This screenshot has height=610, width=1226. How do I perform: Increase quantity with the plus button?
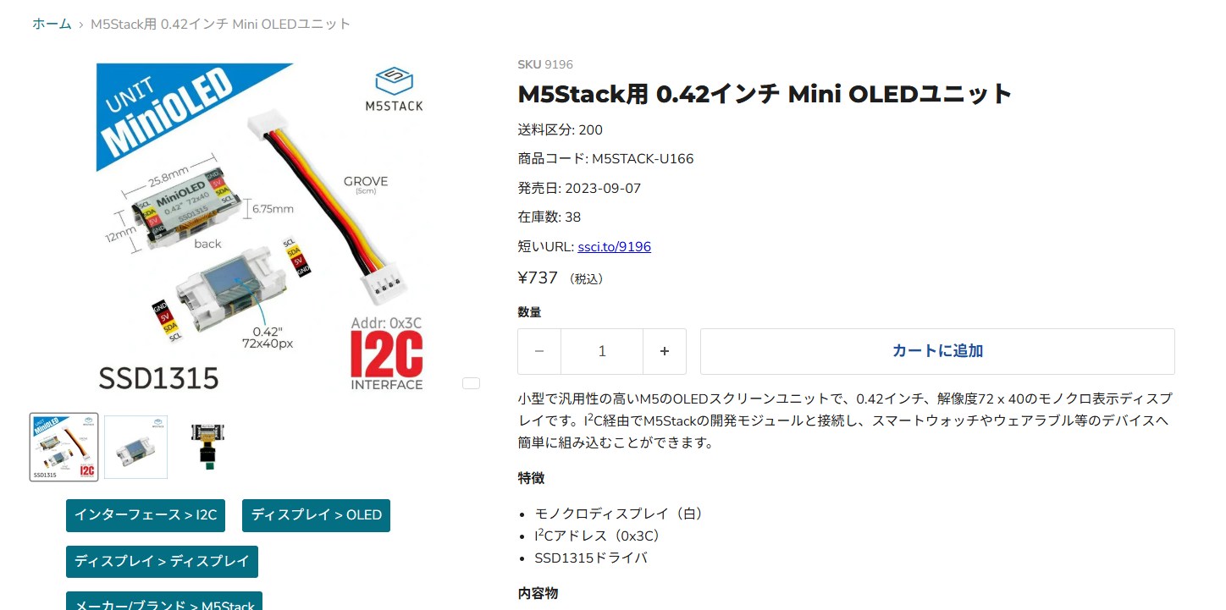tap(665, 351)
